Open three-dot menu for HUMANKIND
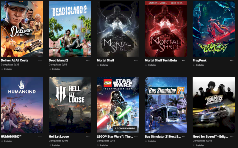This screenshot has width=238, height=148. (40, 137)
